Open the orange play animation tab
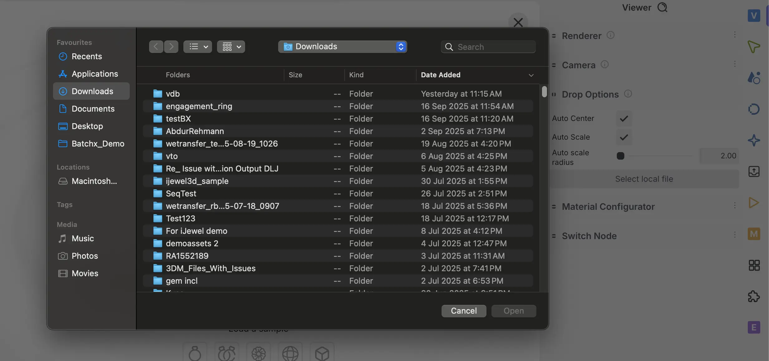The height and width of the screenshot is (361, 769). pos(754,203)
